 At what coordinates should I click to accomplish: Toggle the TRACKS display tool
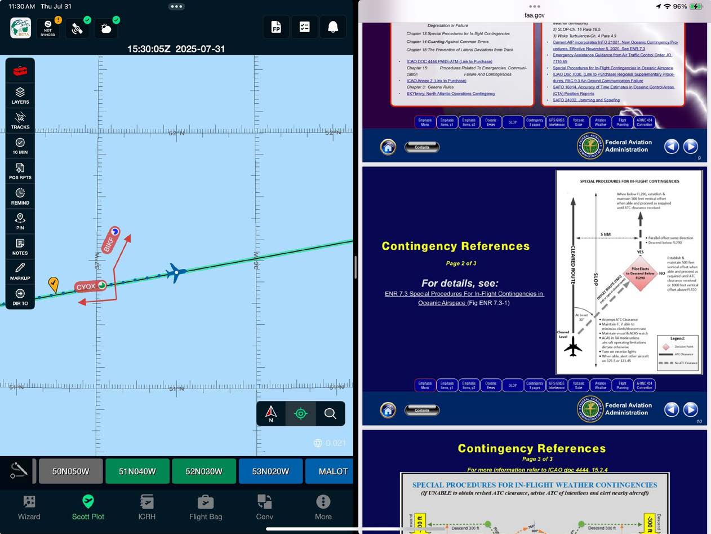(20, 121)
